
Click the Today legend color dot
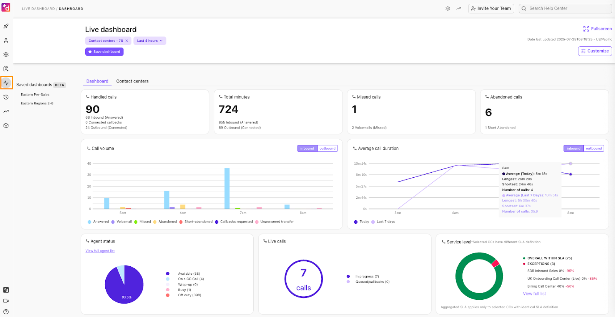point(356,222)
